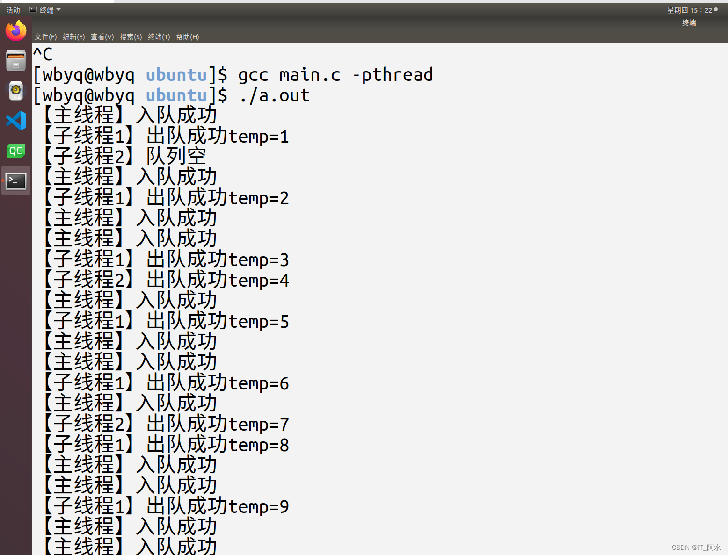This screenshot has height=555, width=728.
Task: Open Visual Studio Code from dock
Action: (x=16, y=121)
